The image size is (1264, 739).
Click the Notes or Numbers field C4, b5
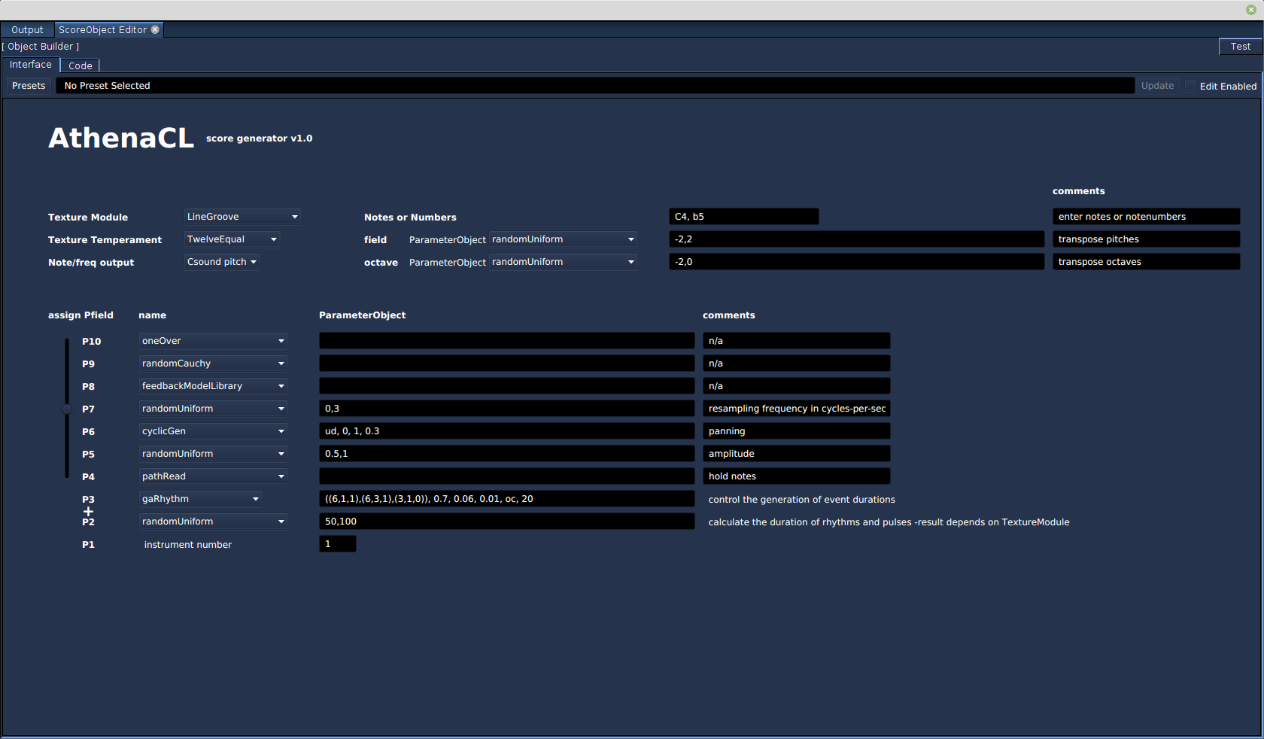[x=743, y=217]
